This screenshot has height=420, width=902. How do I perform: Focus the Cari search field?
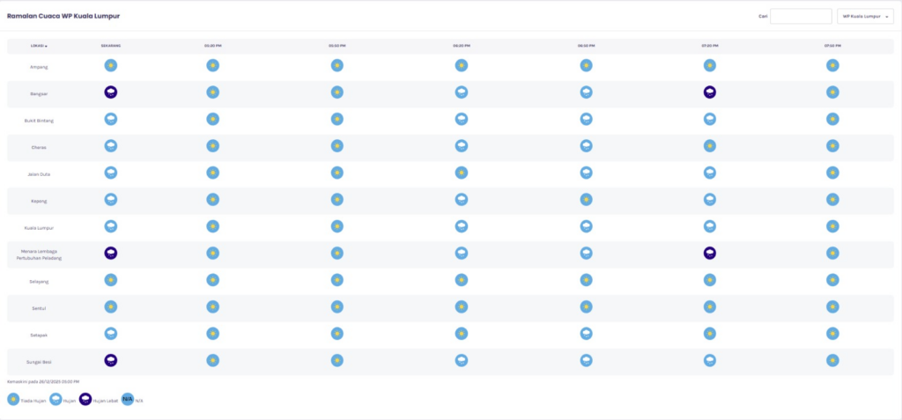[x=801, y=17]
